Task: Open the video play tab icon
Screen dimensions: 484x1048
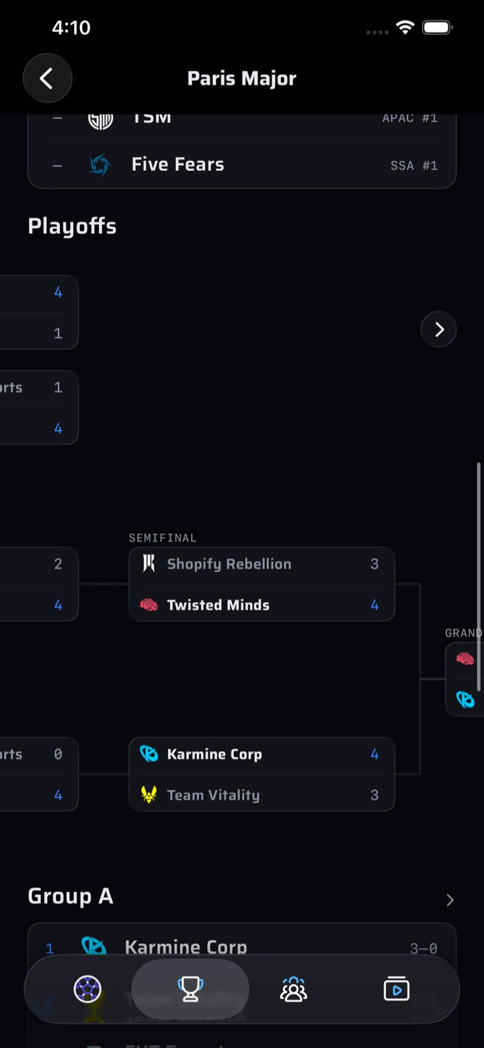Action: pos(397,989)
